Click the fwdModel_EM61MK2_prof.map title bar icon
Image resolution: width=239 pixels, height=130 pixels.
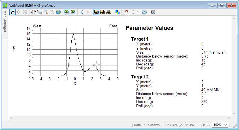click(x=5, y=5)
